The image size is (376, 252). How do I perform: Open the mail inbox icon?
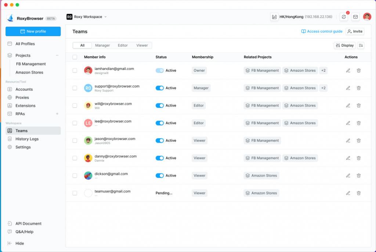[355, 17]
